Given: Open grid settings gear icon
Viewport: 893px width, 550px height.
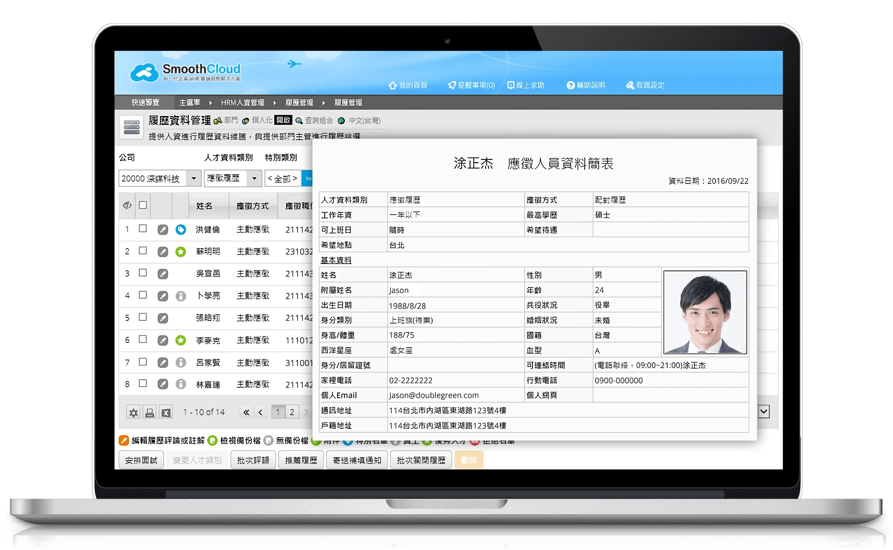Looking at the screenshot, I should pyautogui.click(x=134, y=413).
